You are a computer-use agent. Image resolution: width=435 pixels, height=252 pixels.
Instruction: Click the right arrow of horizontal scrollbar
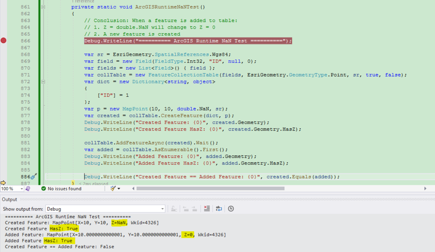point(425,189)
